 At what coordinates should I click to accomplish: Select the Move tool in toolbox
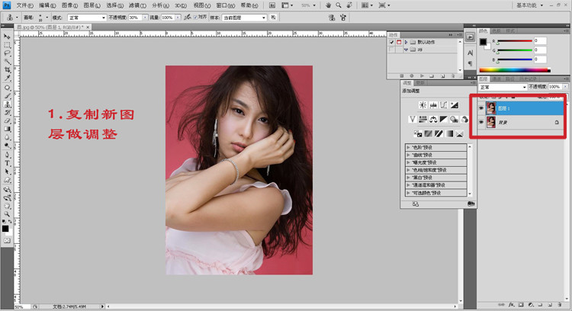coord(7,36)
